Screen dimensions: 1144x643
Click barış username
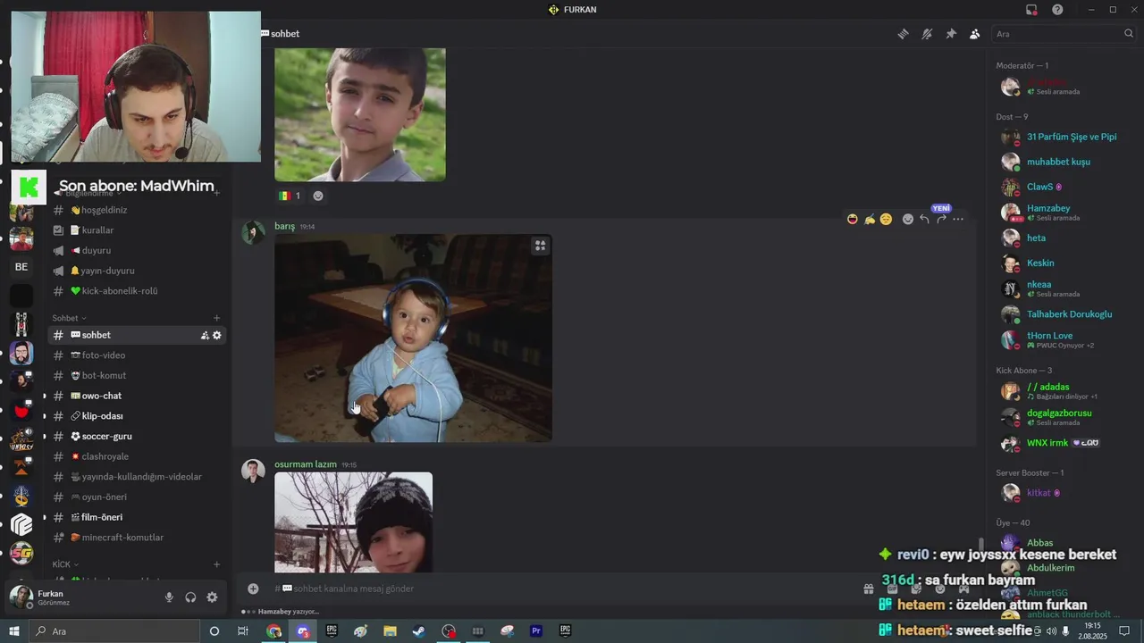tap(284, 226)
